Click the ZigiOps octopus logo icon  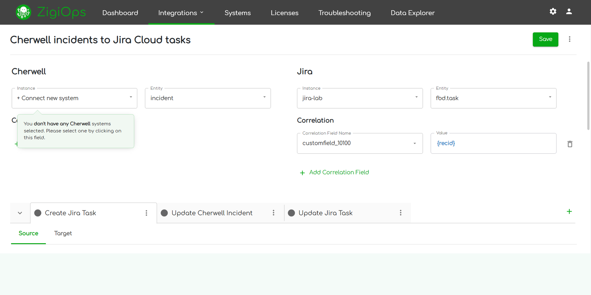[x=23, y=12]
